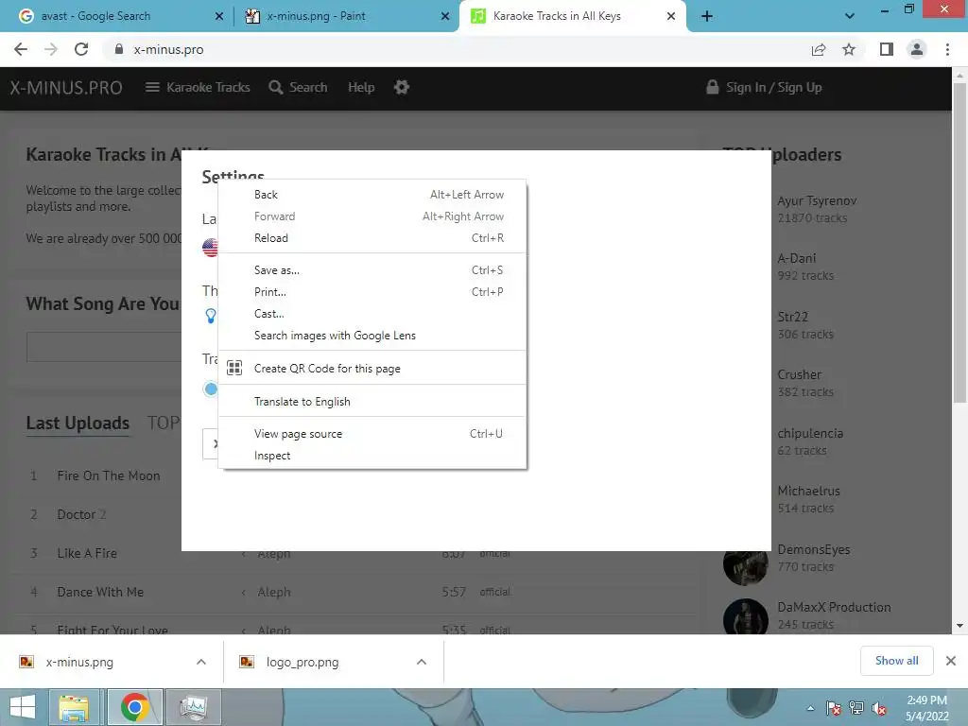Viewport: 968px width, 726px height.
Task: Click the clock showing 2:49 PM
Action: 926,700
